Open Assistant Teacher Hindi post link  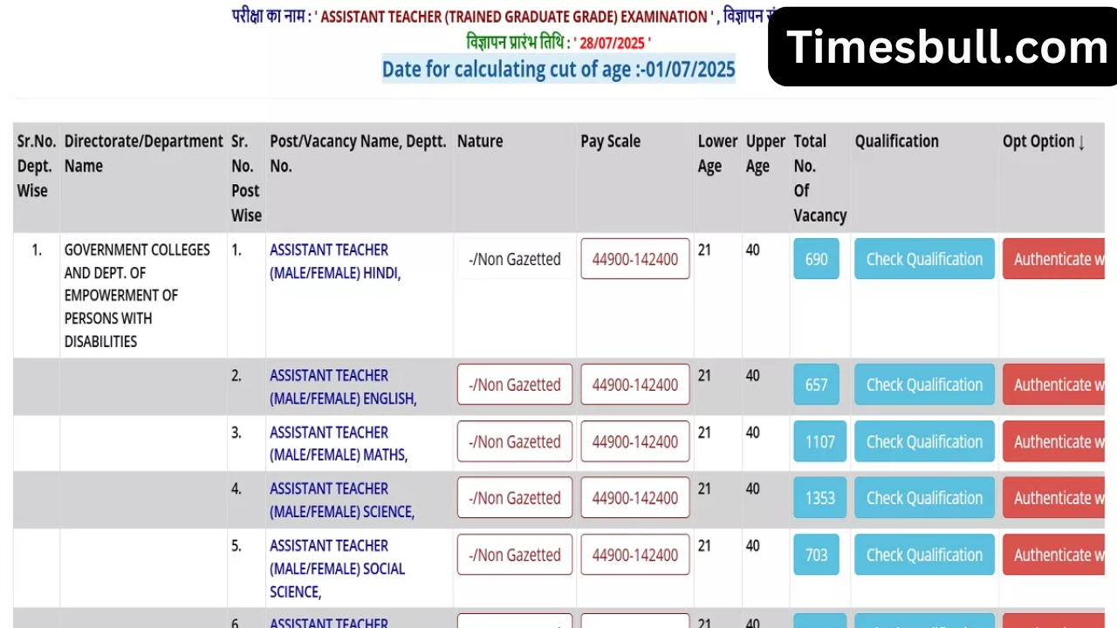coord(334,262)
